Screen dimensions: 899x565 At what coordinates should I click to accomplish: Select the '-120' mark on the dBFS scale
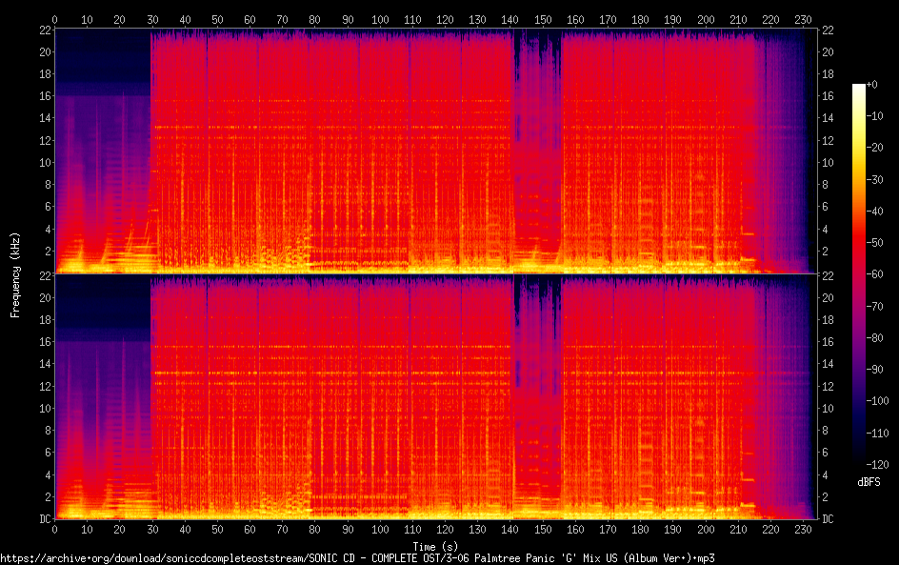point(873,466)
